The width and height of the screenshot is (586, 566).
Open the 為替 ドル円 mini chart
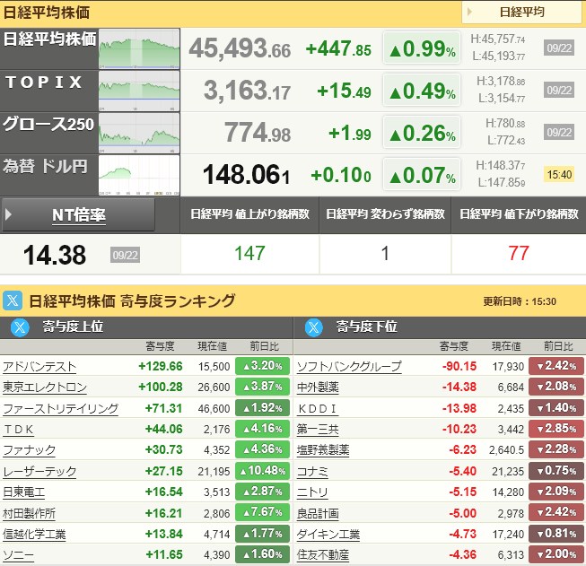(139, 176)
